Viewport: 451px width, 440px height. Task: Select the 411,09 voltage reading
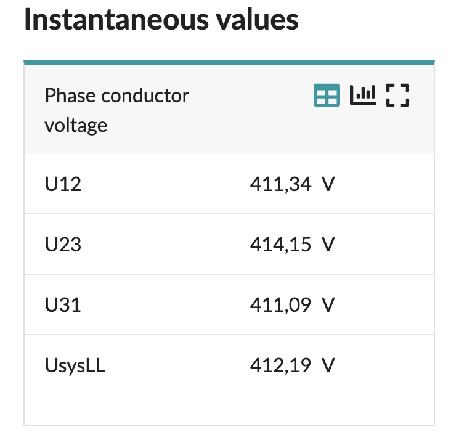[x=280, y=305]
